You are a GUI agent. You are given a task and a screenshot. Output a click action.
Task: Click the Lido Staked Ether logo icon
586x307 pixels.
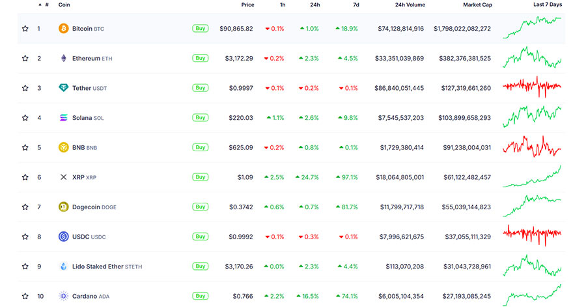pos(64,266)
